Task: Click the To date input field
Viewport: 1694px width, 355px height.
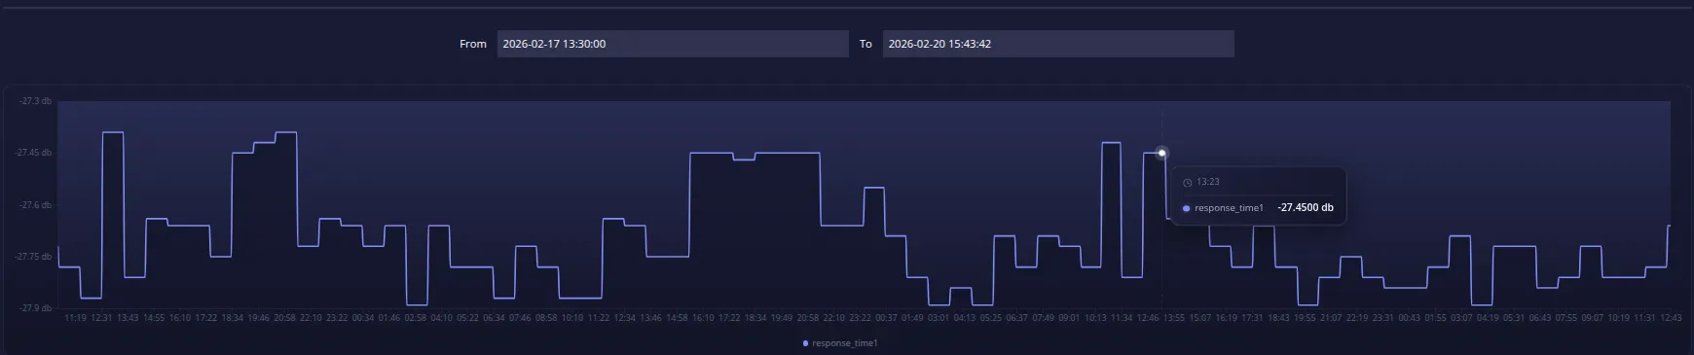Action: pyautogui.click(x=1058, y=44)
